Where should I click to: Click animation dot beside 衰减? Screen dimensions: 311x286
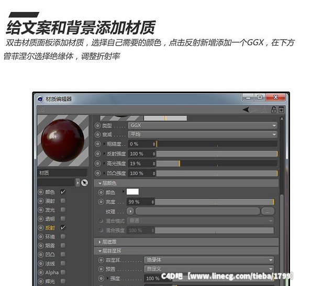coord(97,135)
